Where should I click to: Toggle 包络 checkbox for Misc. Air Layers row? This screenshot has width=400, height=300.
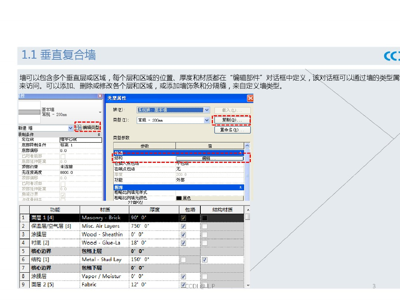click(x=183, y=226)
